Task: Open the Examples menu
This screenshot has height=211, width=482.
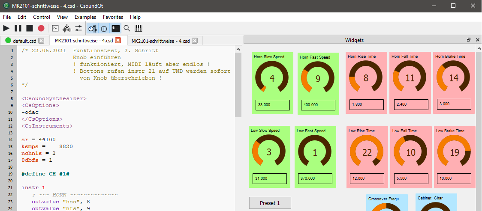Action: click(x=85, y=17)
